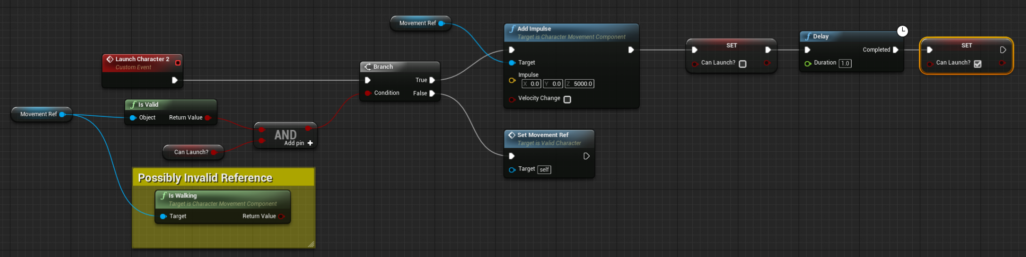This screenshot has width=1026, height=257.
Task: Select the Can Launch? variable getter node
Action: point(193,152)
